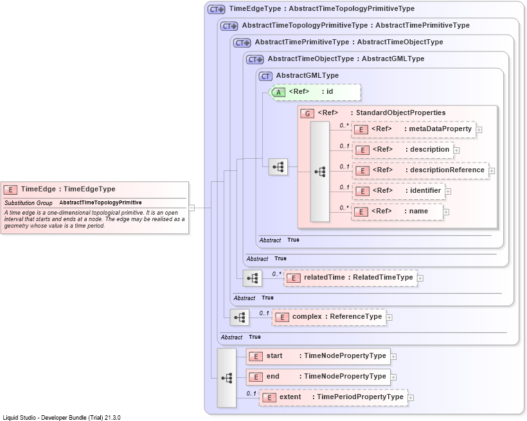Click Abstract True under AbstractGMLType

pos(279,240)
